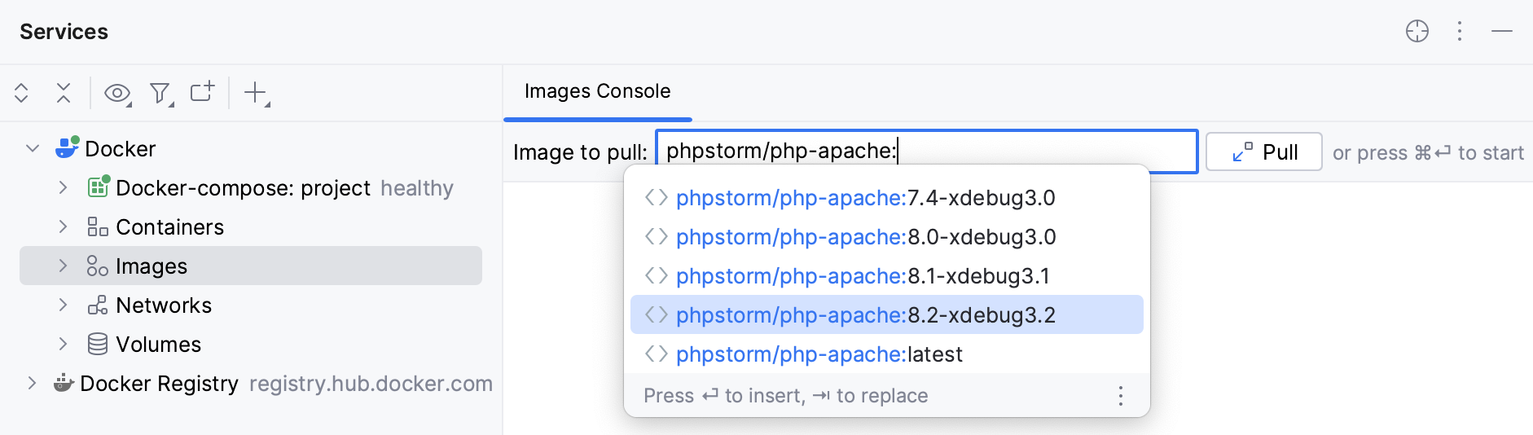
Task: Select the Networks tree item
Action: click(x=163, y=305)
